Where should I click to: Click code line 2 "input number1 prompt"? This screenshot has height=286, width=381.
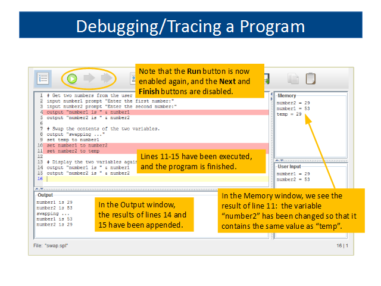coord(110,101)
